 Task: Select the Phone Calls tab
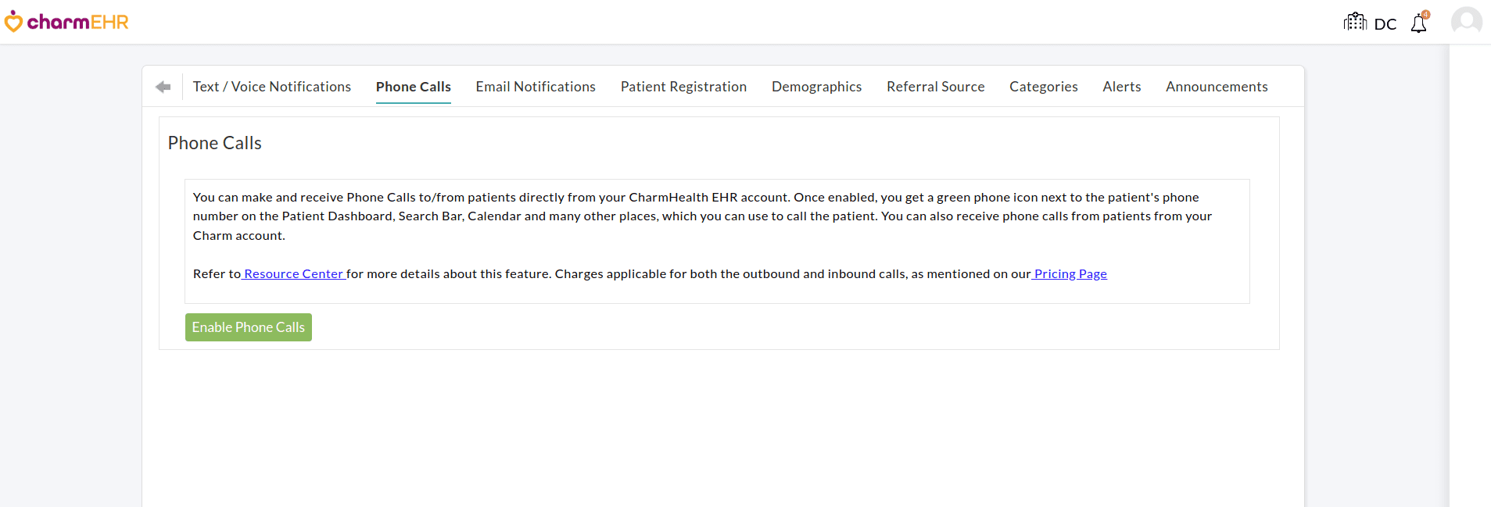(x=413, y=87)
